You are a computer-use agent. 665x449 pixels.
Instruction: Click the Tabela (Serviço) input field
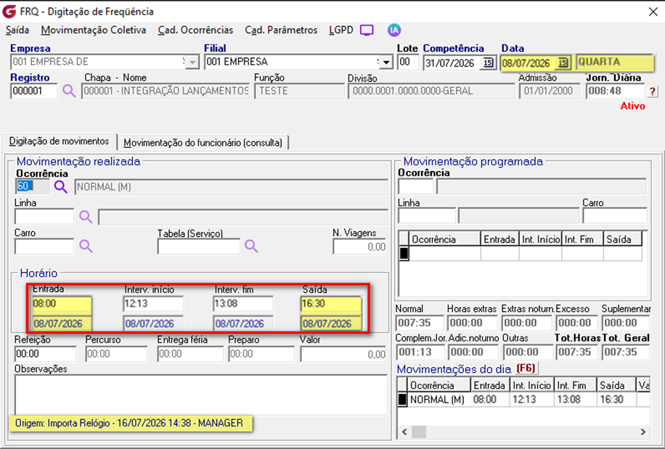click(x=198, y=246)
